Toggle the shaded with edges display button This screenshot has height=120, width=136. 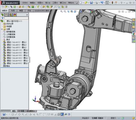click(x=62, y=114)
